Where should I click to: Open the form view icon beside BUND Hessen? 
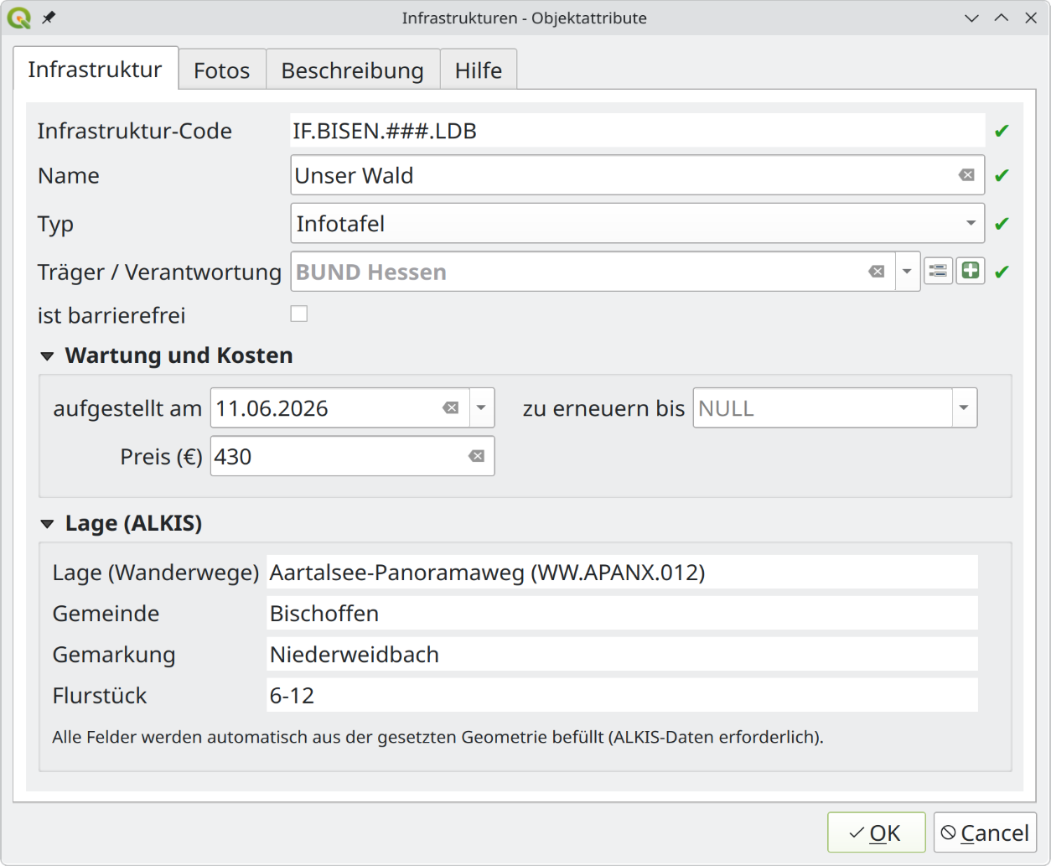939,271
